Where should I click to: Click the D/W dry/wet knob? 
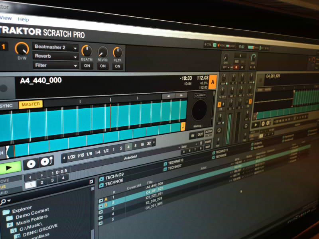(x=22, y=49)
